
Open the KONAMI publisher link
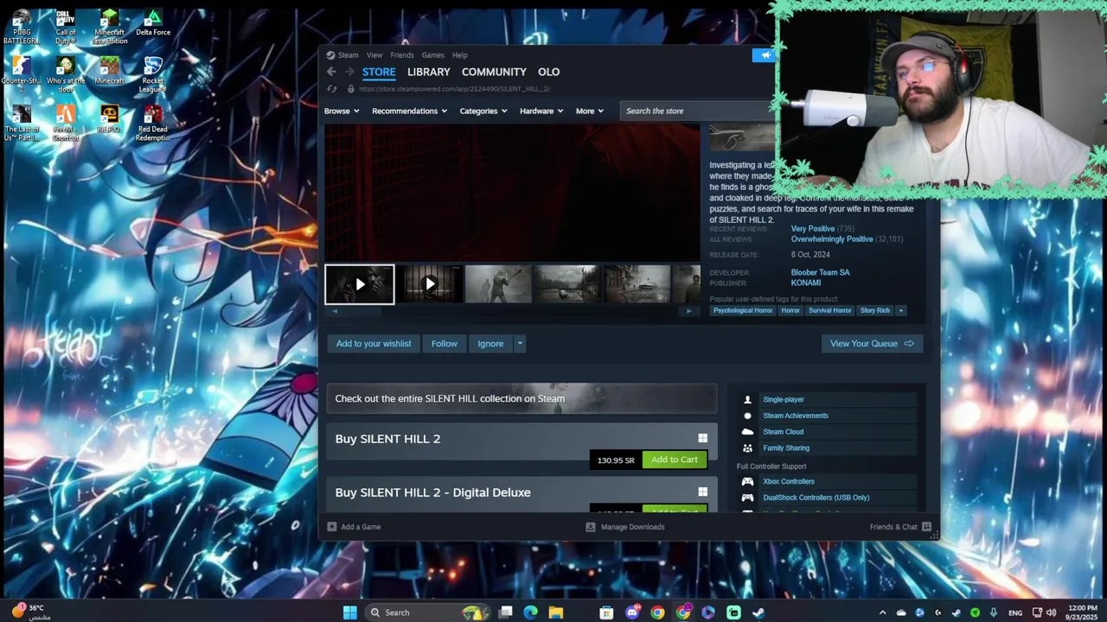[x=806, y=282]
